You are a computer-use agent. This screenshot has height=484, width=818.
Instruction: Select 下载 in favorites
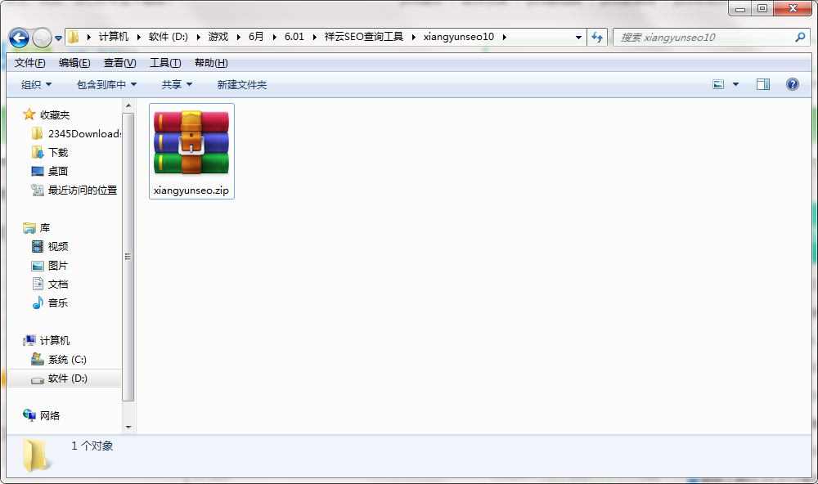tap(58, 152)
